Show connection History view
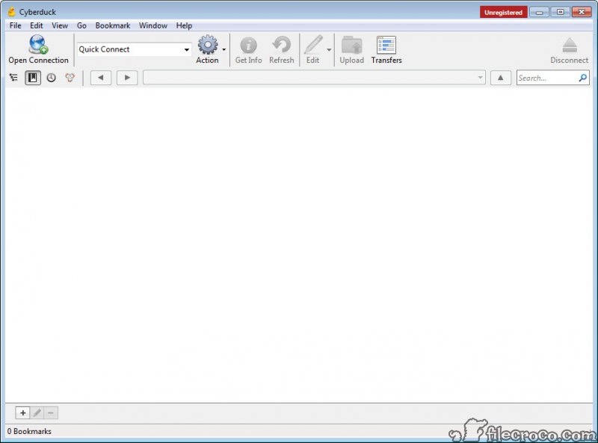This screenshot has width=598, height=443. coord(51,78)
